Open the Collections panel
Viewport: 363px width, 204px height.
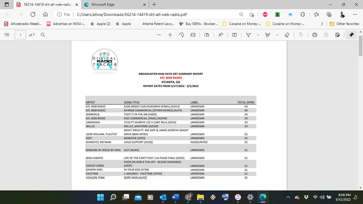[x=329, y=14]
